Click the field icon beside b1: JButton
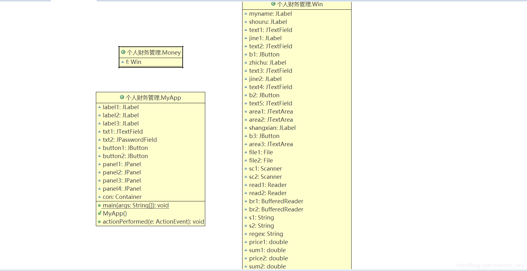The image size is (527, 271). click(246, 55)
